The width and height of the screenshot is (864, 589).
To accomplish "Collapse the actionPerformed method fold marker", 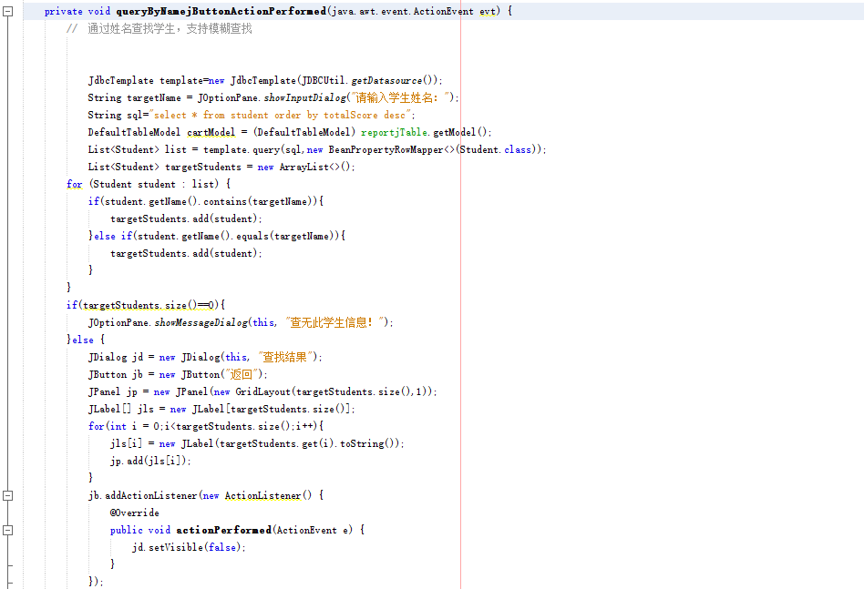I will pos(7,530).
